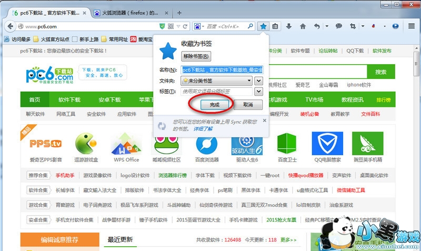Click the green shield security icon

(x=162, y=26)
